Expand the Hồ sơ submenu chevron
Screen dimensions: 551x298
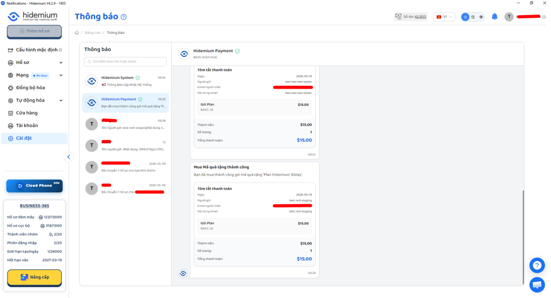(61, 63)
